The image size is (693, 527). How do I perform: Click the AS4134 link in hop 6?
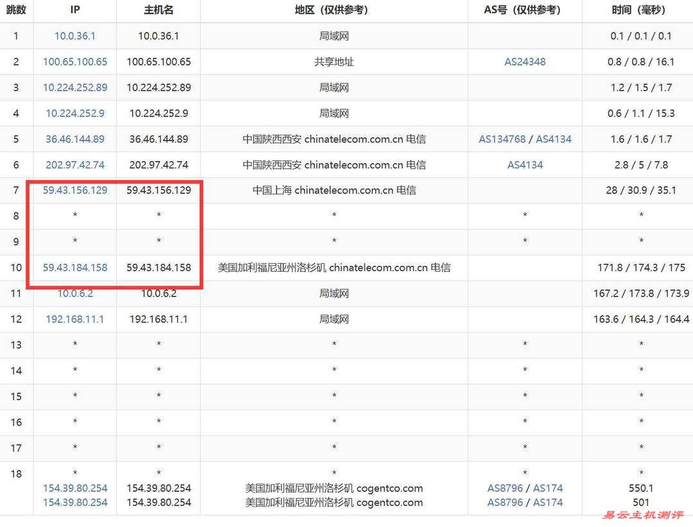pos(525,164)
